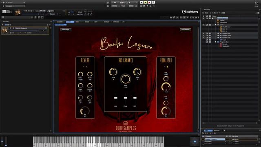Collapse the Bombo Leguero program tree node
Screen dimensions: 261x147
[213, 18]
